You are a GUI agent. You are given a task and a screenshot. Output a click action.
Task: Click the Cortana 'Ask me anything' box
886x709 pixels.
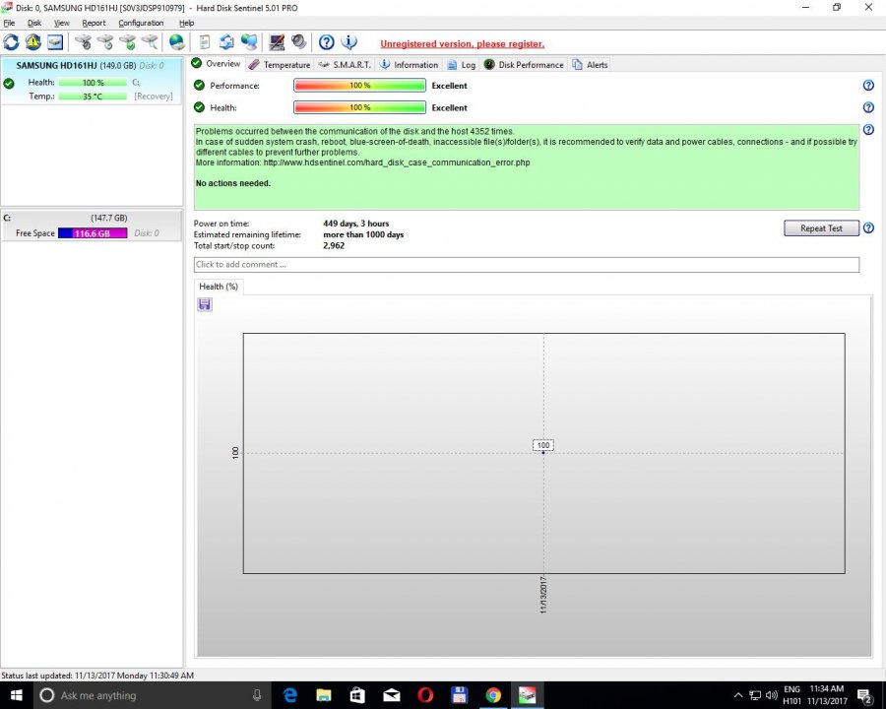(x=152, y=695)
